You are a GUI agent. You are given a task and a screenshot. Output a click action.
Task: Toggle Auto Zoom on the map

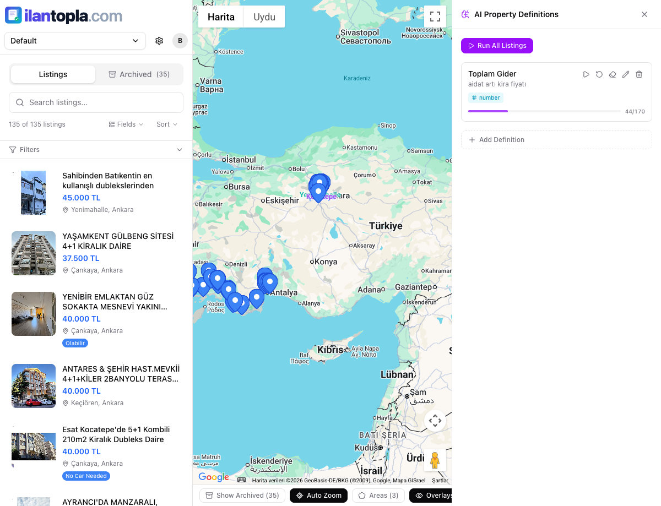(318, 496)
